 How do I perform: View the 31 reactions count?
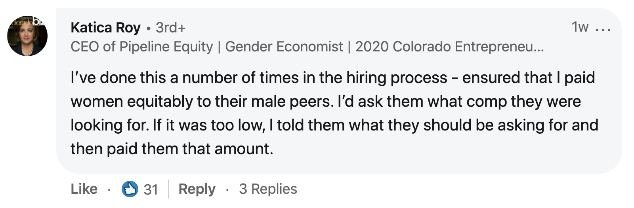151,189
